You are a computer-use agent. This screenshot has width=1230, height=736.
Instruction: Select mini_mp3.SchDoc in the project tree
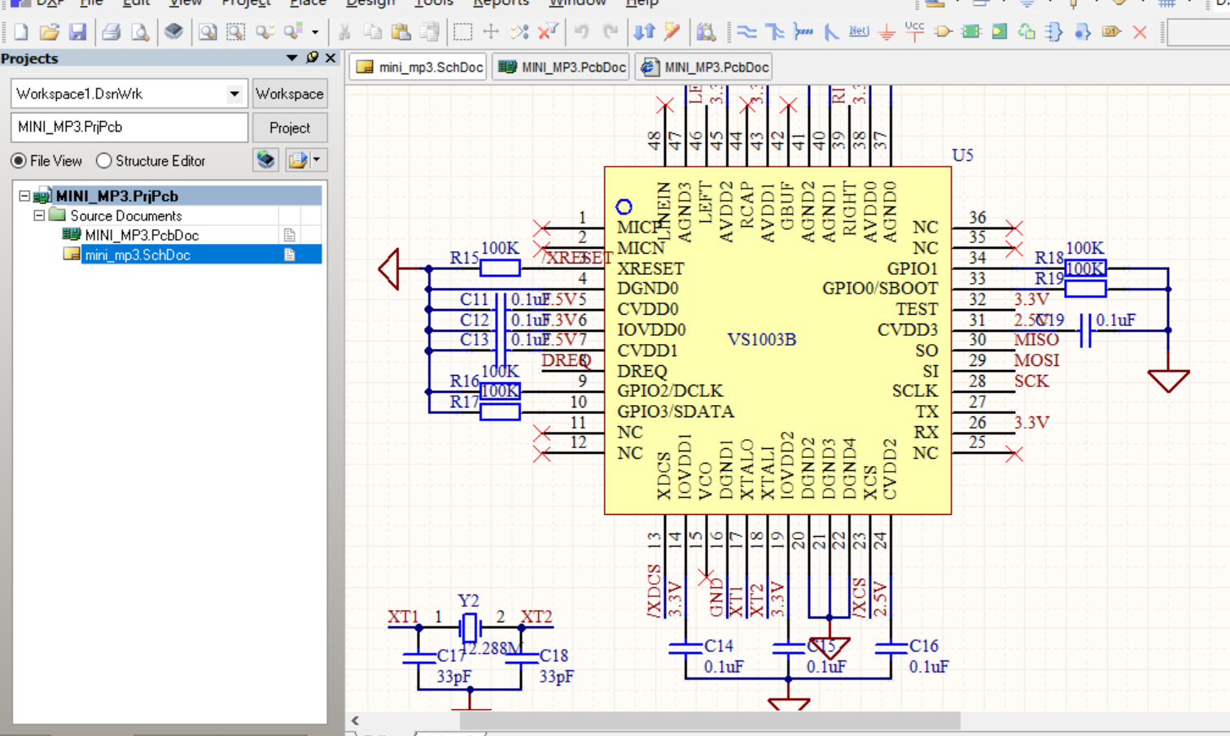138,255
